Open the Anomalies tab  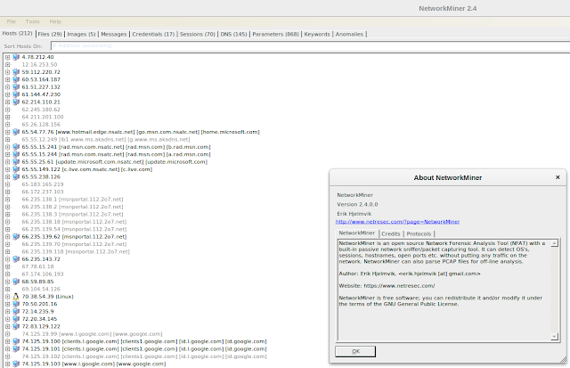coord(349,34)
